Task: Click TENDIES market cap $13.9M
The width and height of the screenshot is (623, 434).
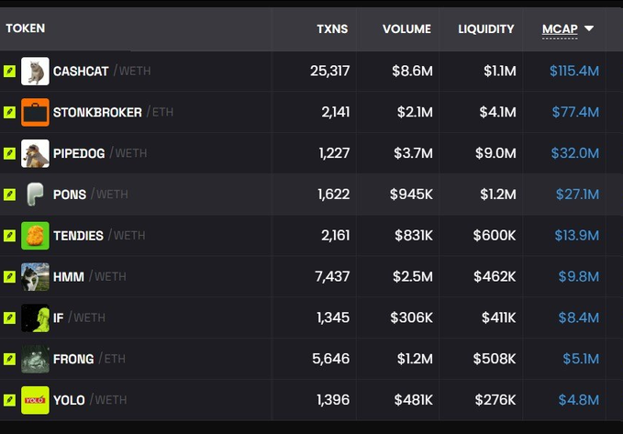Action: [x=576, y=236]
